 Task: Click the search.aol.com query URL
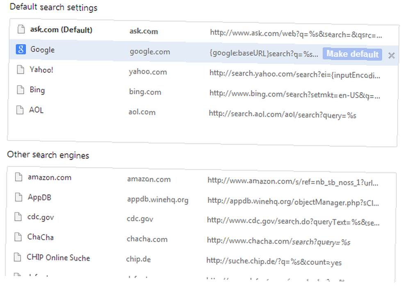point(282,114)
